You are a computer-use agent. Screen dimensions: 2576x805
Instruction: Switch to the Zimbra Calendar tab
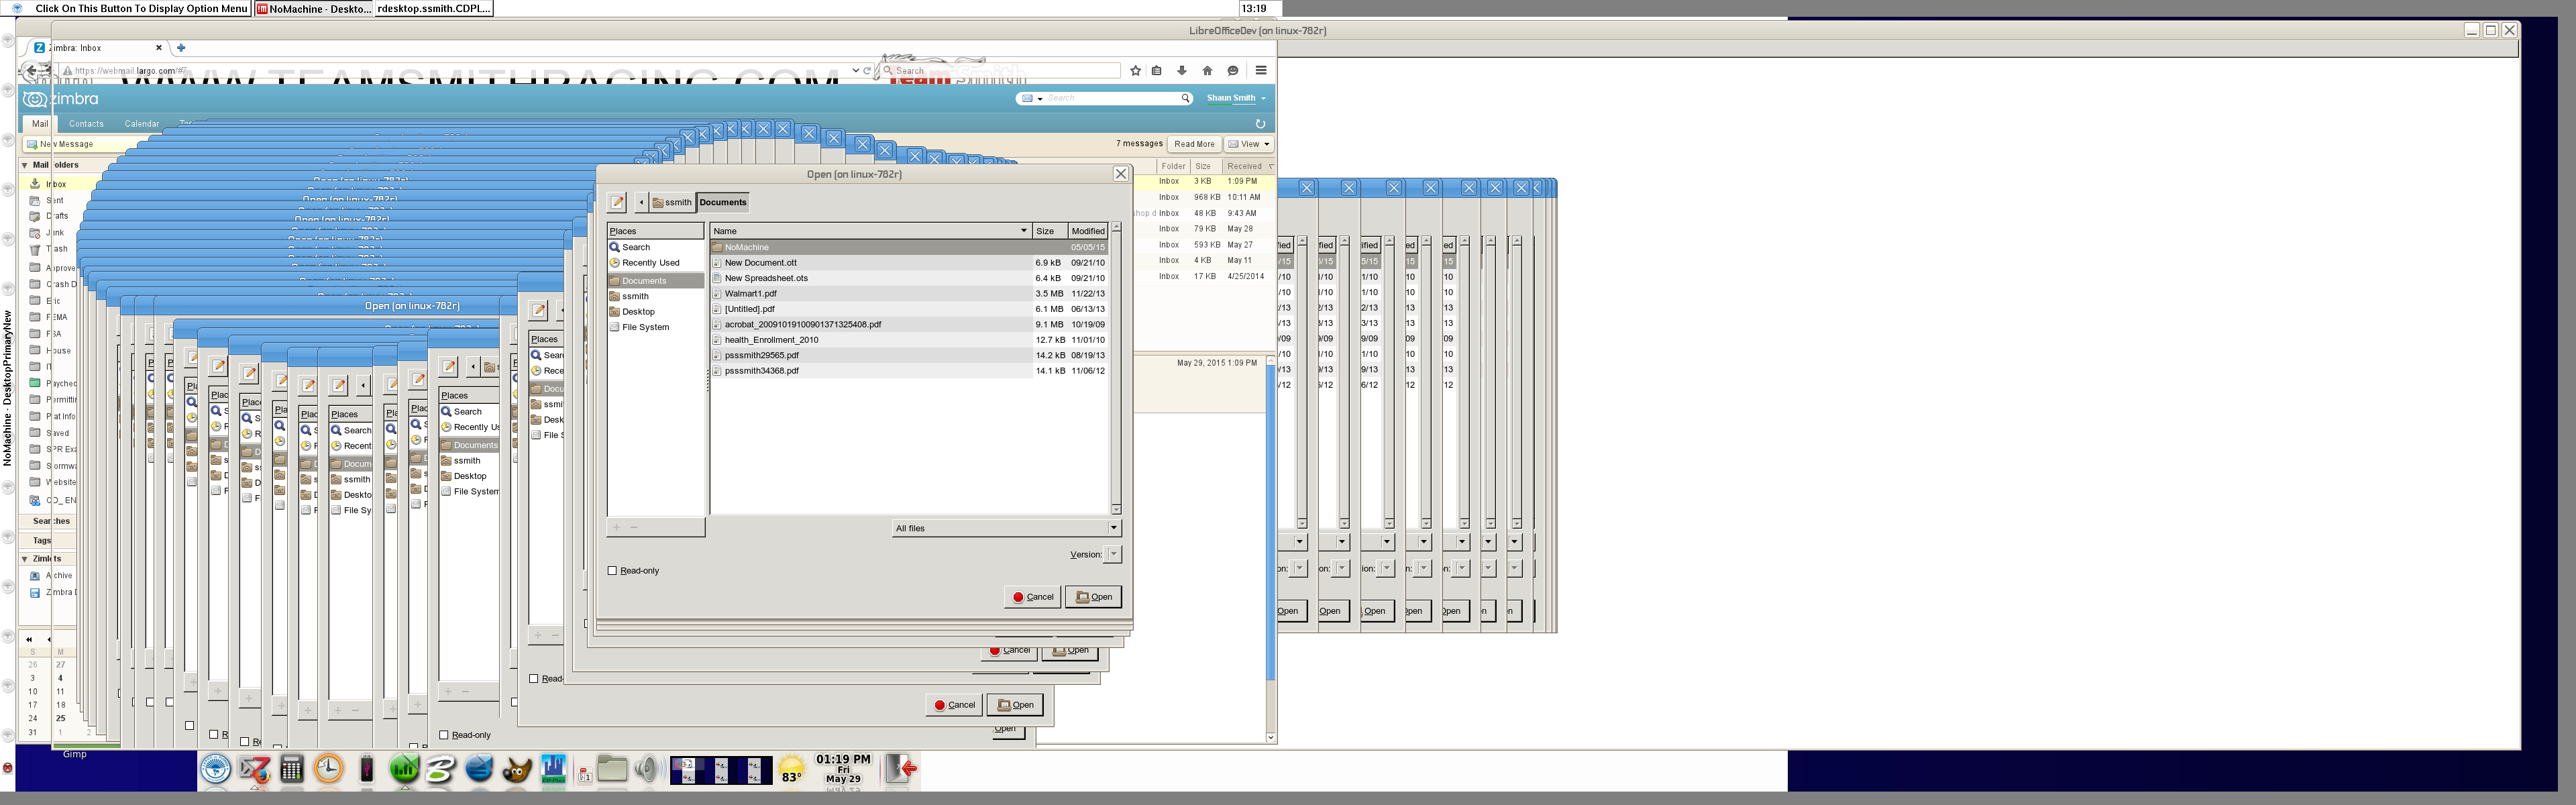(x=142, y=124)
